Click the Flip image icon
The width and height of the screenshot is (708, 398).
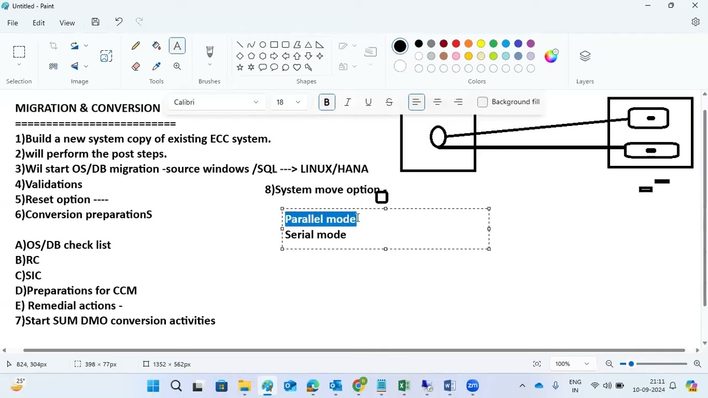pyautogui.click(x=75, y=66)
